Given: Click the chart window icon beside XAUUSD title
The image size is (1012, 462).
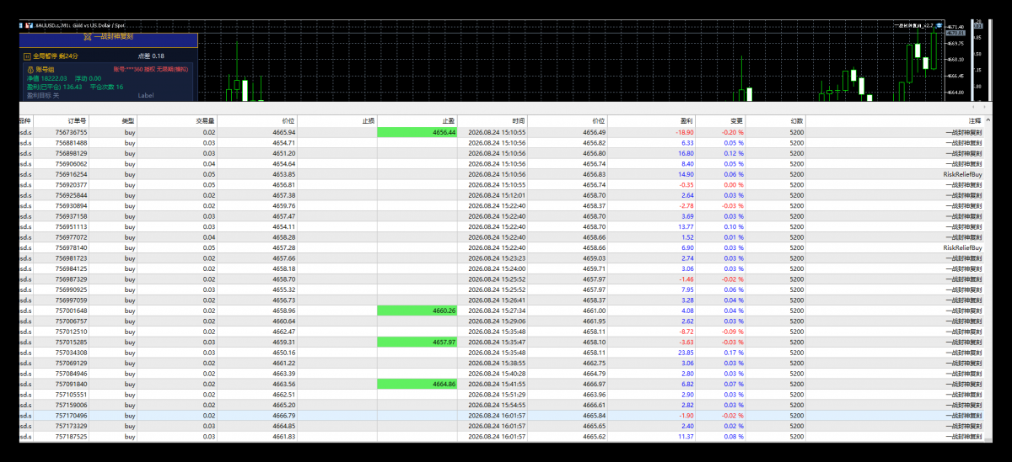Looking at the screenshot, I should click(x=28, y=26).
